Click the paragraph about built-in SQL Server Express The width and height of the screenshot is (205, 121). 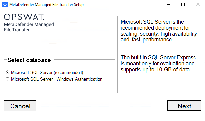(x=158, y=63)
